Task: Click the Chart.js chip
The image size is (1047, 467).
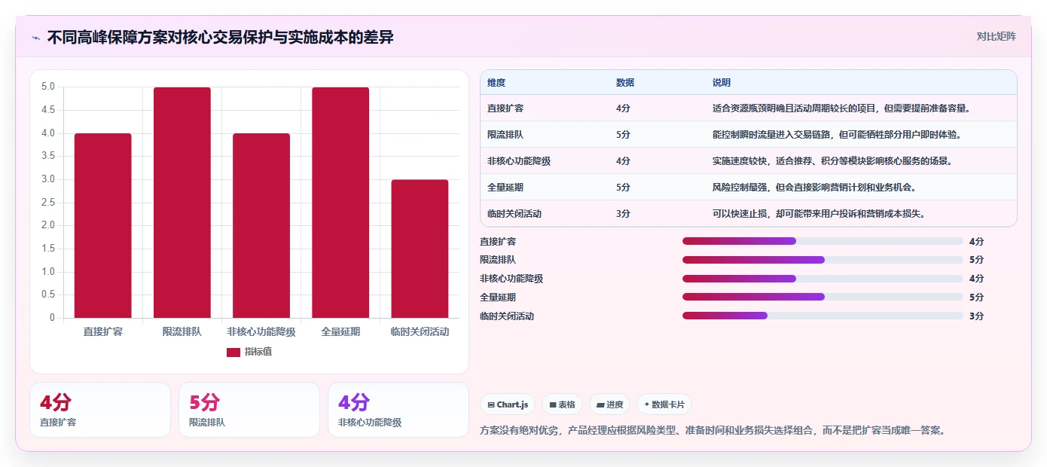Action: pos(508,404)
